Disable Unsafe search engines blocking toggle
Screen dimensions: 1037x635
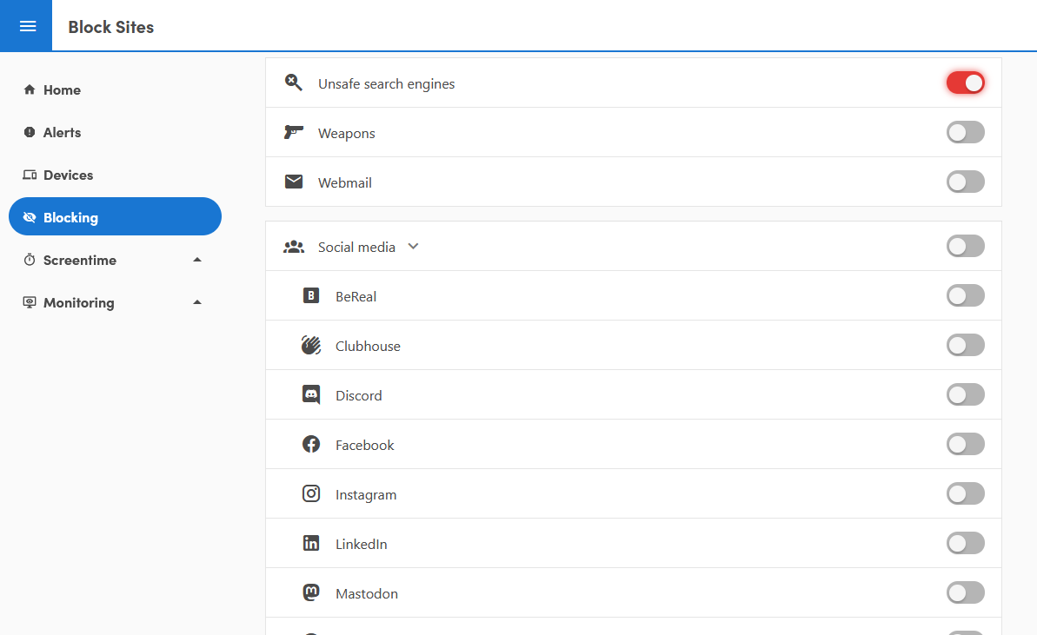(x=965, y=83)
